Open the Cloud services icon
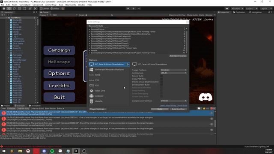274x154 pixels. coord(227,9)
